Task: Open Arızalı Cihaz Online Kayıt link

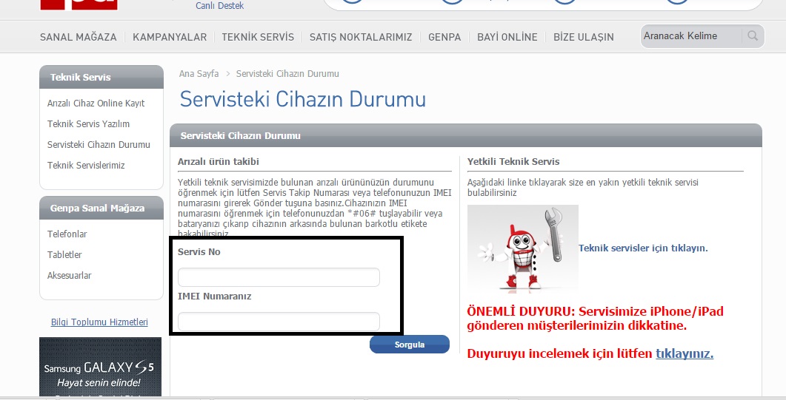Action: [96, 103]
